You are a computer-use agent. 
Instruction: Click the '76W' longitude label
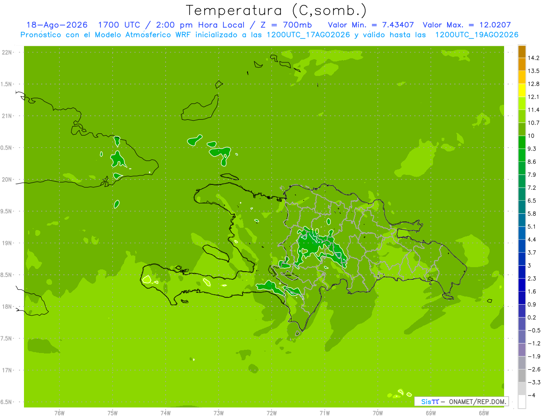pos(59,413)
